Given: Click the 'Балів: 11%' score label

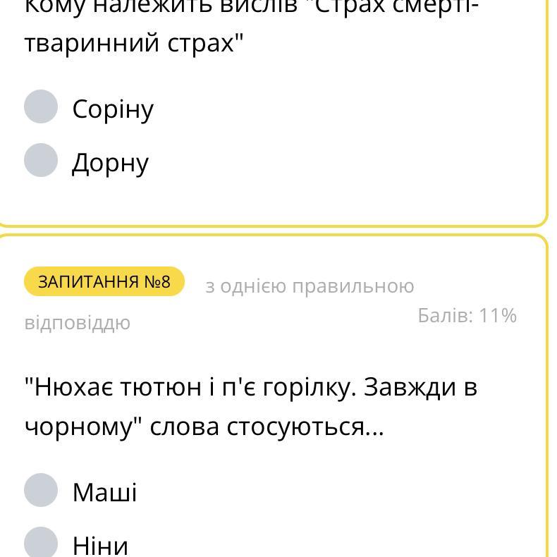Looking at the screenshot, I should 467,315.
